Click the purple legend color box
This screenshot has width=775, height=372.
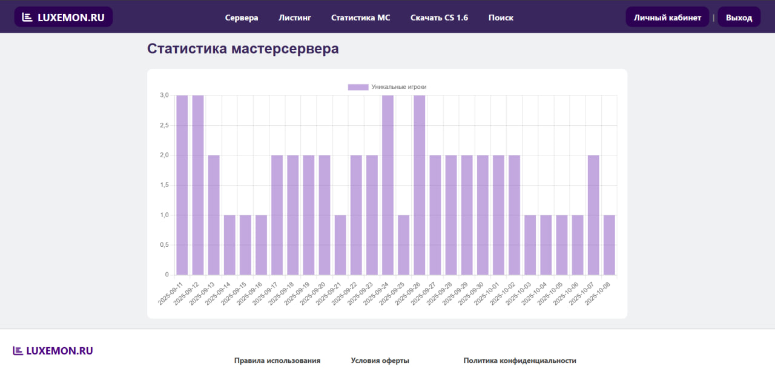coord(358,87)
